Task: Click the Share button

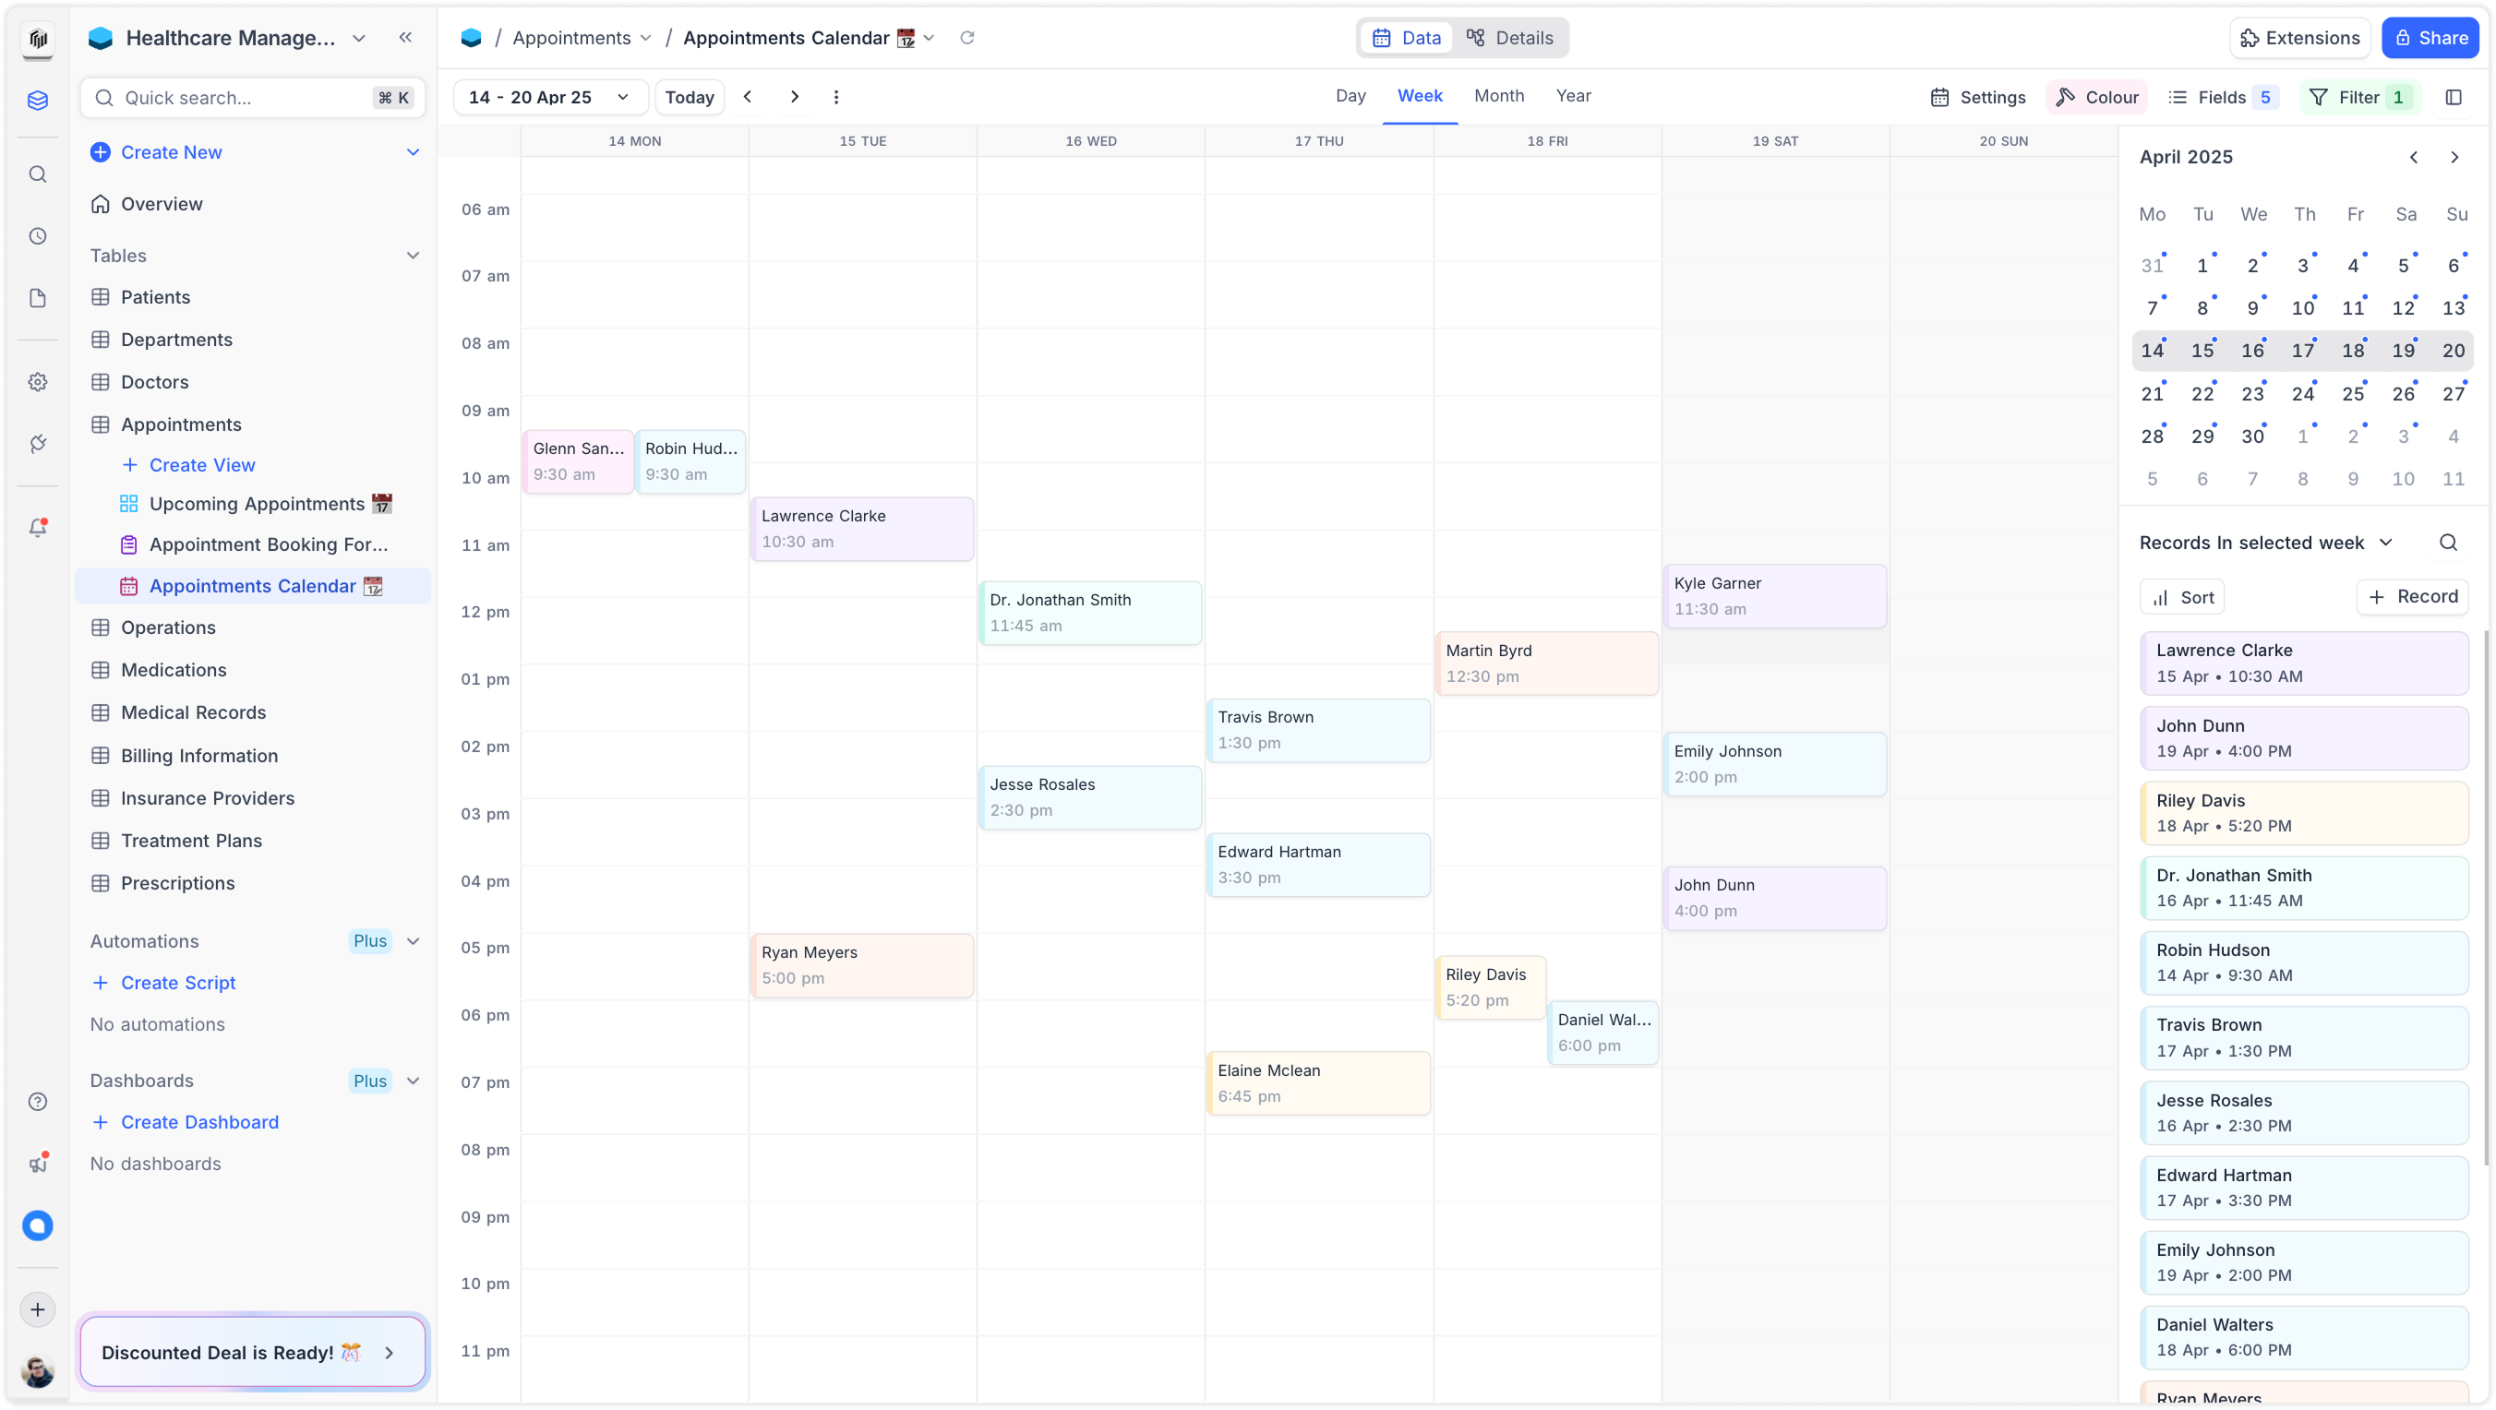Action: click(x=2430, y=38)
